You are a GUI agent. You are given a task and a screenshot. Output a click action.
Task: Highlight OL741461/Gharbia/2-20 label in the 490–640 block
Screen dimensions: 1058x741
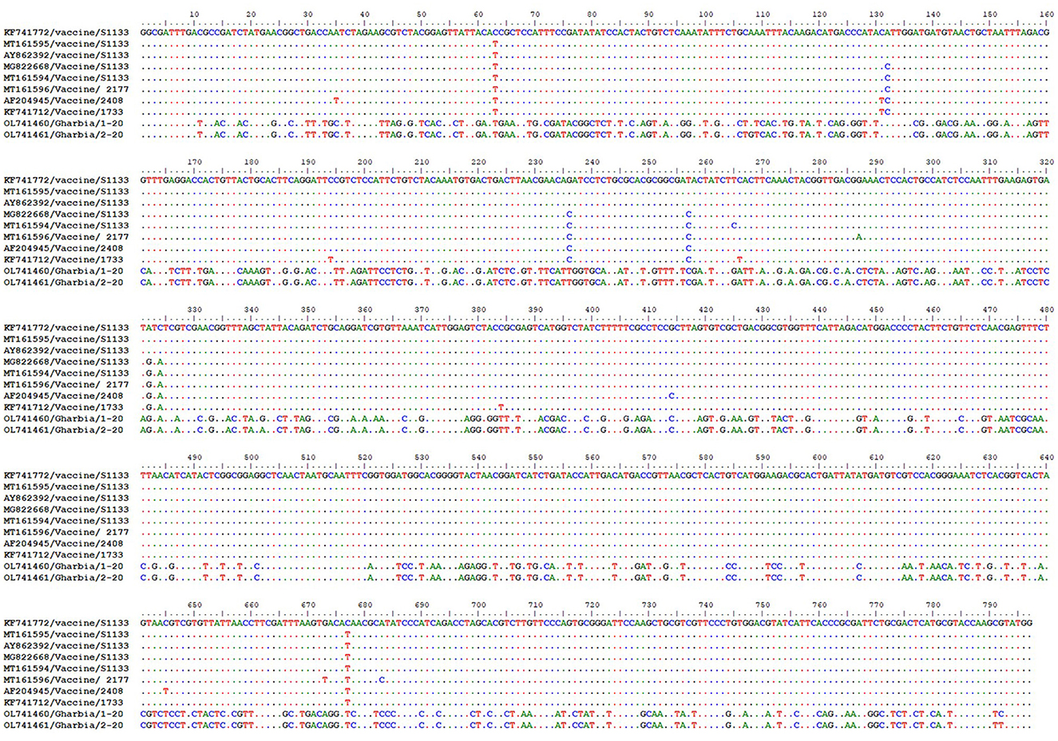(64, 577)
